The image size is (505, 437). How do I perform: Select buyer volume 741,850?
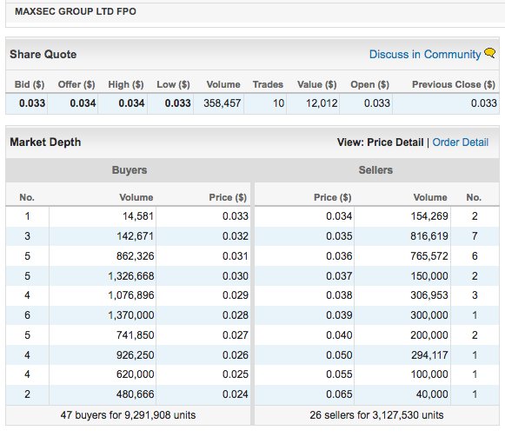[136, 334]
